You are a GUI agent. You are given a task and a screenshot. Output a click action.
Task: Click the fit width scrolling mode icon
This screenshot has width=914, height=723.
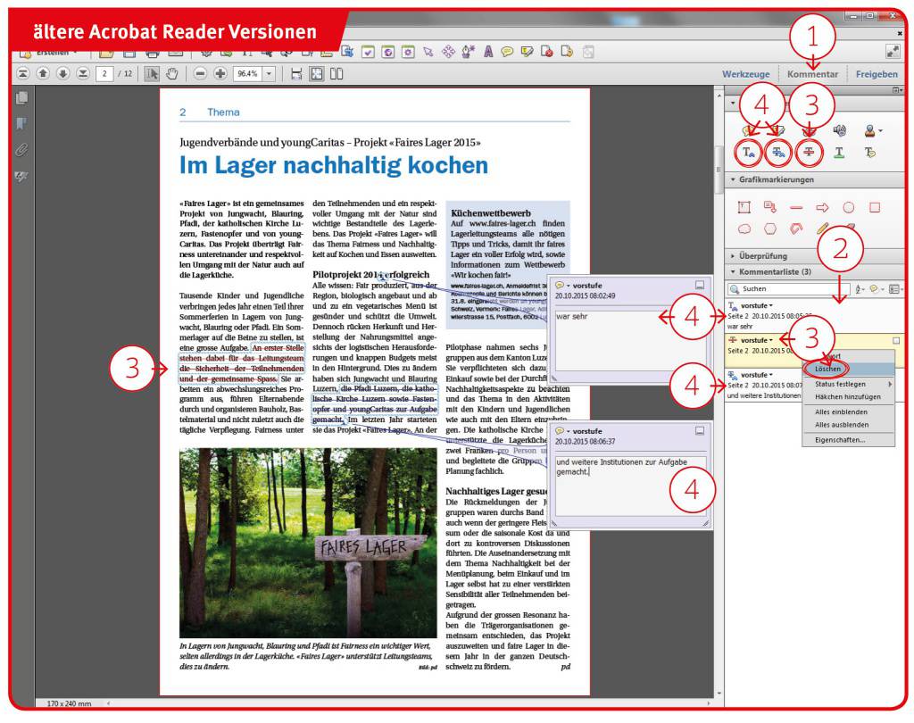(296, 74)
